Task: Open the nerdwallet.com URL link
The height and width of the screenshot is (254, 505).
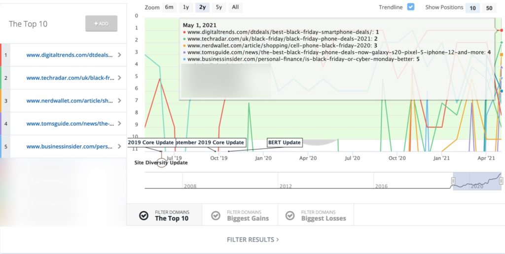Action: [x=70, y=101]
